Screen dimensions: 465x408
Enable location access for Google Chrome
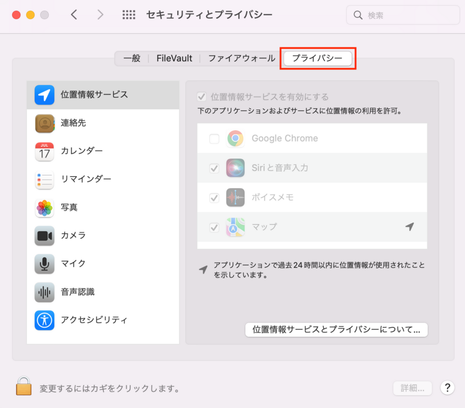[x=214, y=138]
